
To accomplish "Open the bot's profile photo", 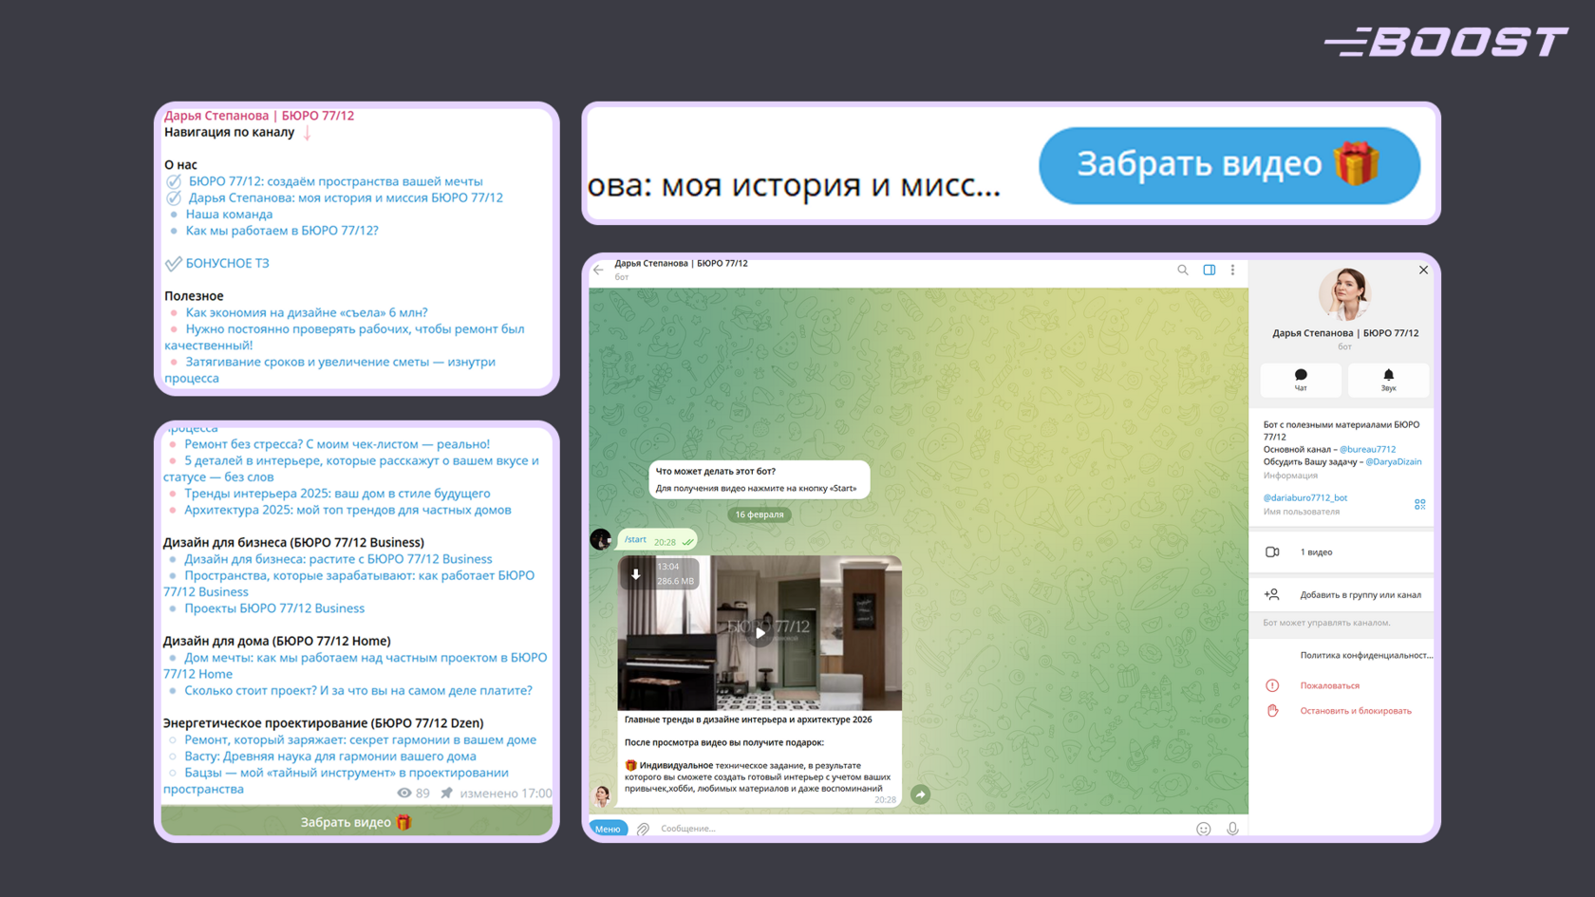I will pyautogui.click(x=1345, y=294).
